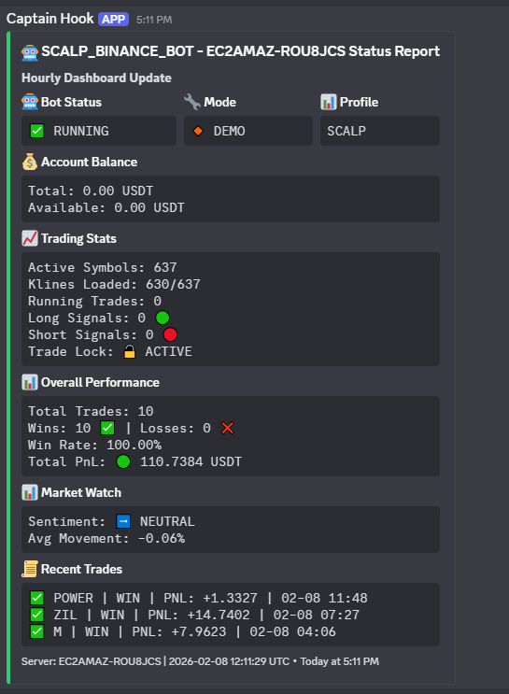This screenshot has height=694, width=509.
Task: Click the Running Trades: 0 line
Action: (94, 301)
